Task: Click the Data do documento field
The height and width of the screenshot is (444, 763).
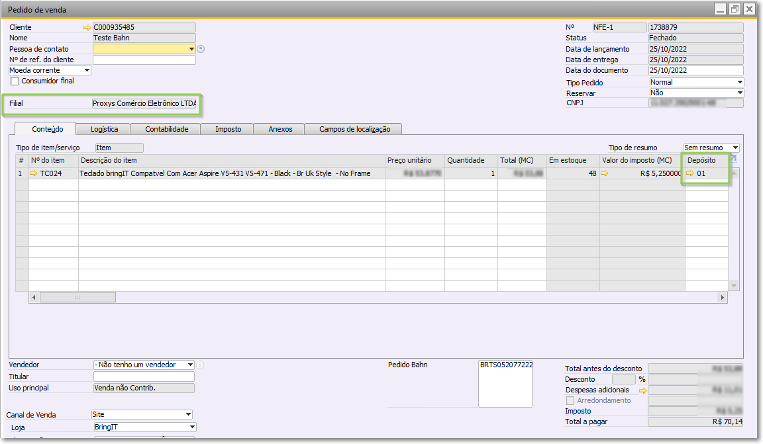Action: [696, 71]
